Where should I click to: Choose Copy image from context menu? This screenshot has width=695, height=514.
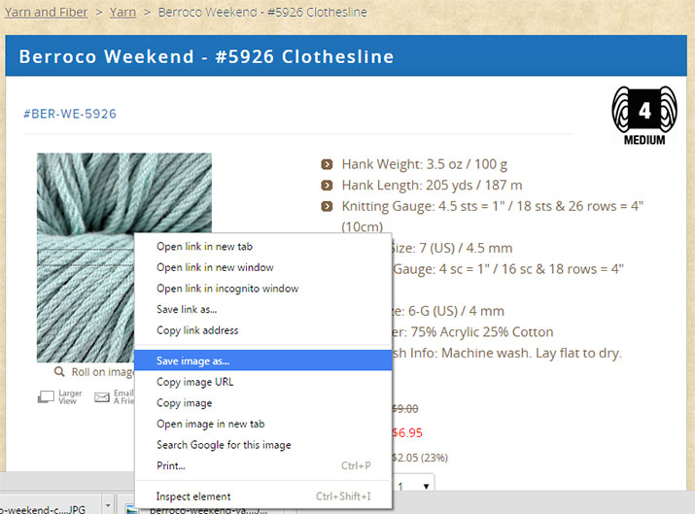(263, 403)
